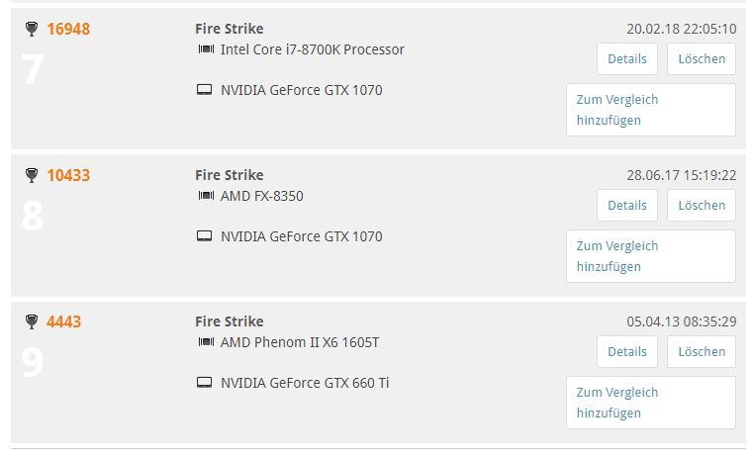This screenshot has height=457, width=753.
Task: Click the CPU chip icon for i7-8700K
Action: click(206, 49)
